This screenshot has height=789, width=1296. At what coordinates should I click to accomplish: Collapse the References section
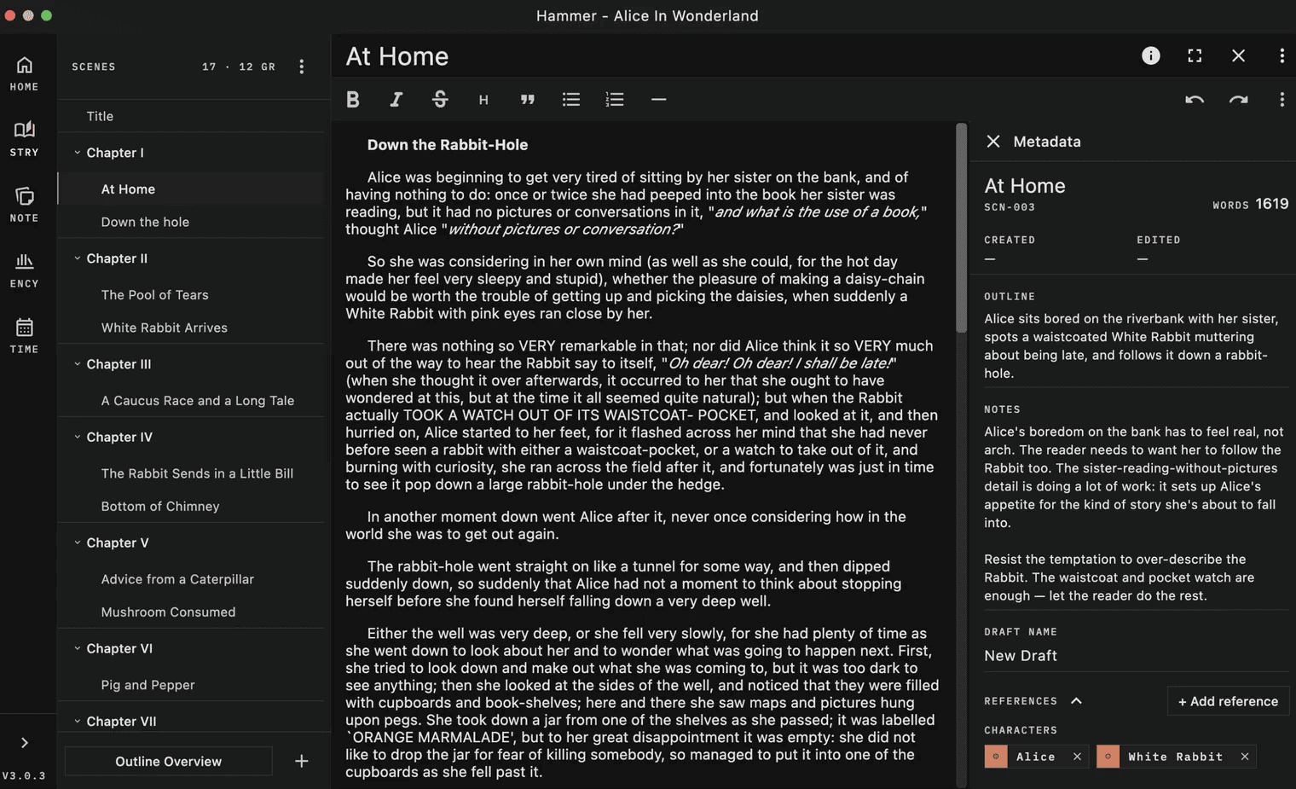[x=1076, y=701]
